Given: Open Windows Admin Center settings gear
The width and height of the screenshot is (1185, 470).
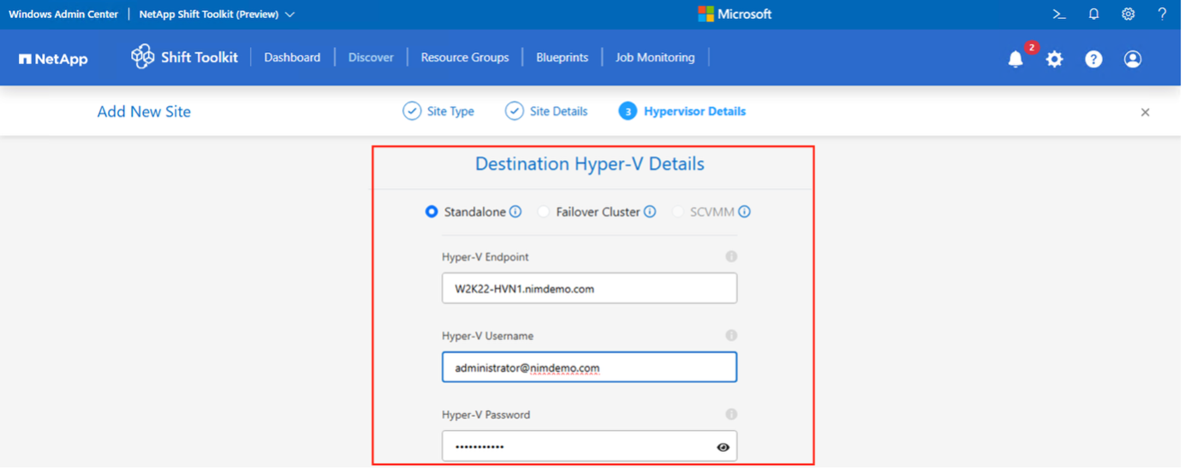Looking at the screenshot, I should (1128, 15).
